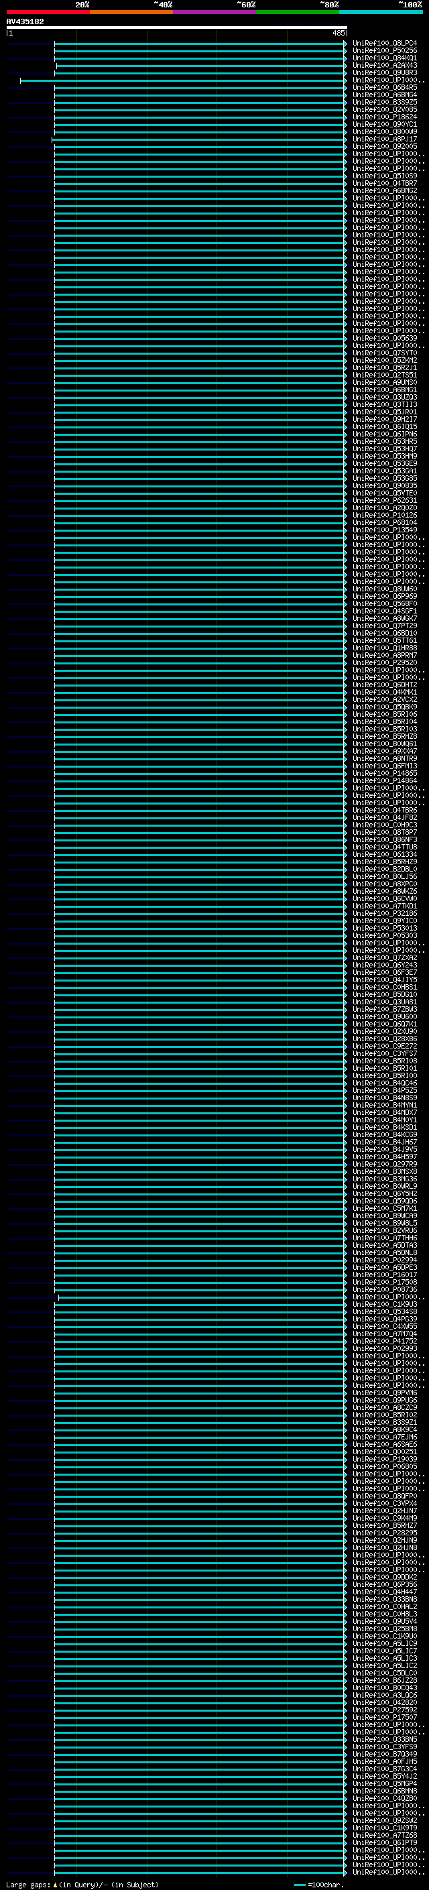
Task: Select the UniRef100_Q9DDK2 label
Action: pyautogui.click(x=385, y=1577)
